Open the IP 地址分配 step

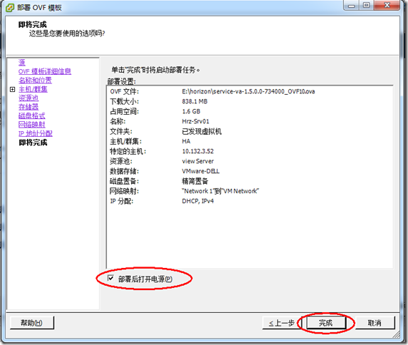click(36, 133)
